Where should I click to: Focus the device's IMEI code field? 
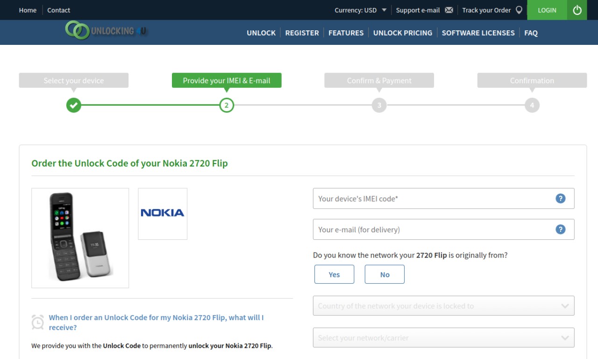[443, 198]
